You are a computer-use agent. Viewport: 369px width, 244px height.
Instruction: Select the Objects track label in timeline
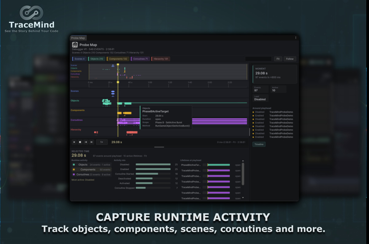pyautogui.click(x=75, y=101)
